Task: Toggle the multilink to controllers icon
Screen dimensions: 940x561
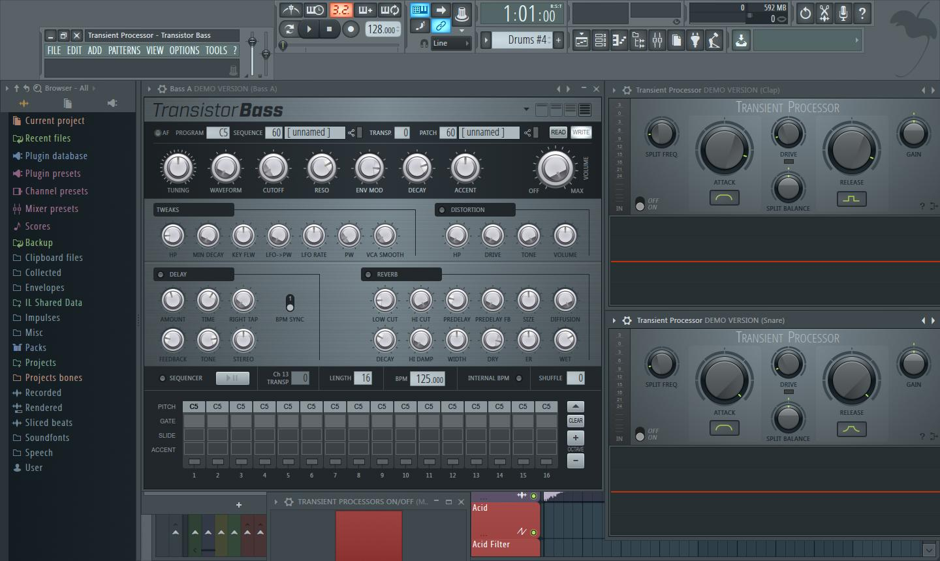Action: [x=441, y=26]
